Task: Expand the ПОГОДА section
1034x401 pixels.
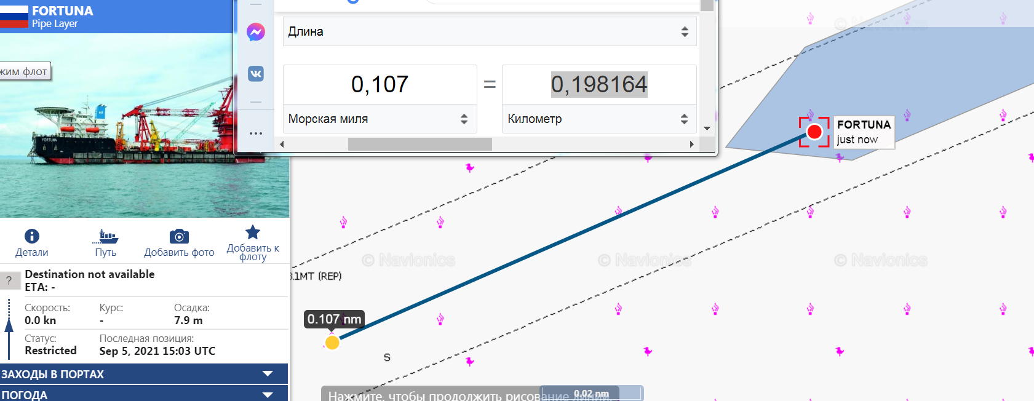Action: pyautogui.click(x=144, y=394)
